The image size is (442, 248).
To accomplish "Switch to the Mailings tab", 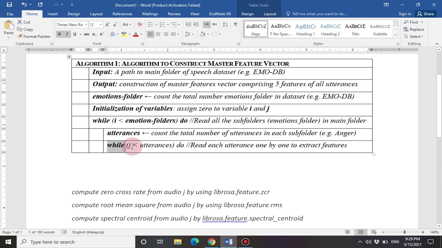I will point(150,14).
